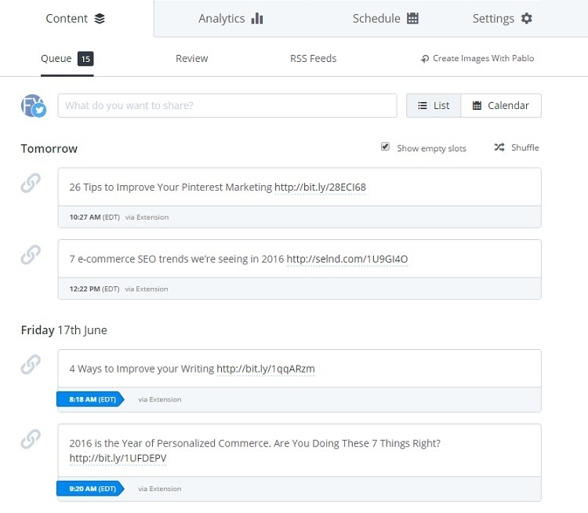Click the 12:22 PM (EDT) time
Image resolution: width=588 pixels, height=513 pixels.
pyautogui.click(x=94, y=289)
